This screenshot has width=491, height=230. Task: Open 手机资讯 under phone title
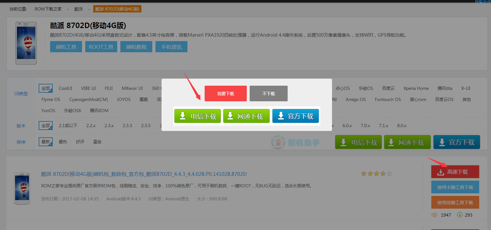tap(171, 47)
